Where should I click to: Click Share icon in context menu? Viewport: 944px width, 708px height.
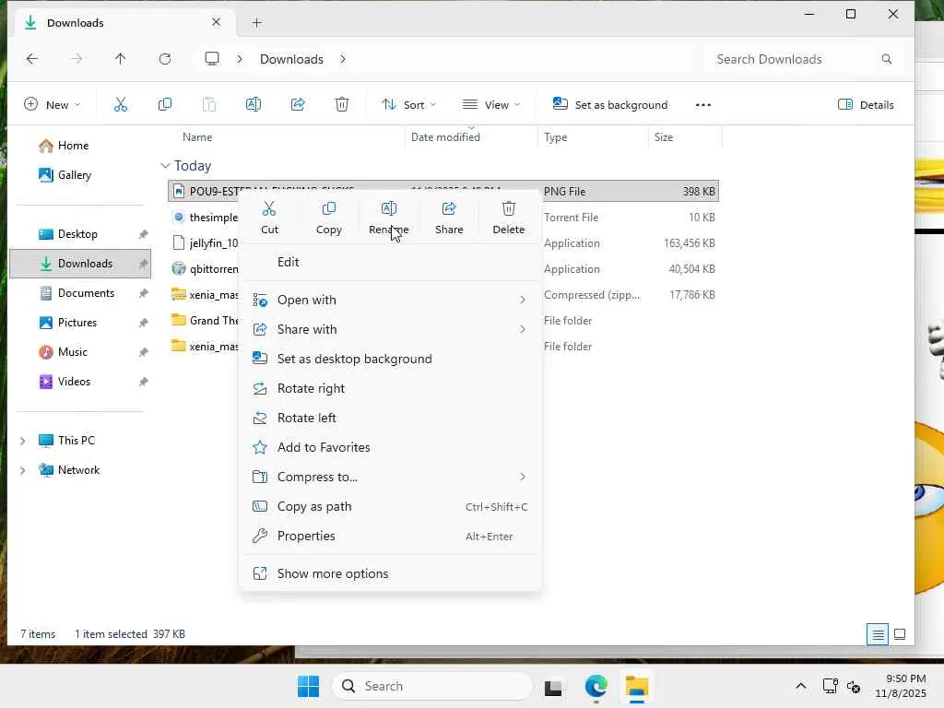coord(449,209)
